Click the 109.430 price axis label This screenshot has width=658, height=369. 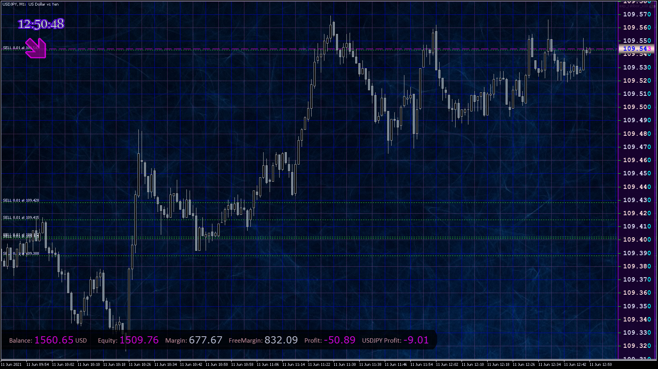637,200
